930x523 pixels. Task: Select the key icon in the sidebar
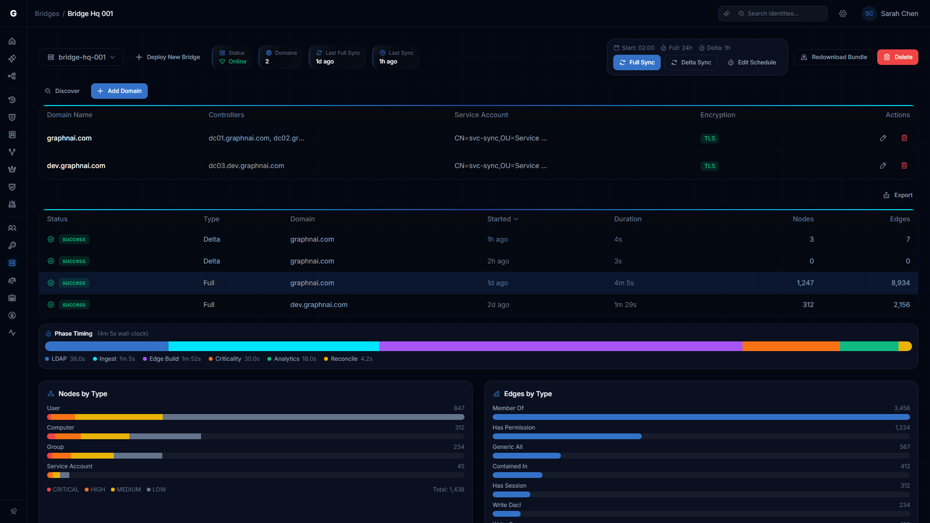point(12,246)
